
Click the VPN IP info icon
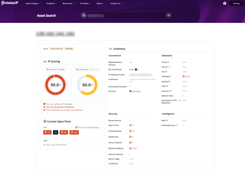pos(169,67)
